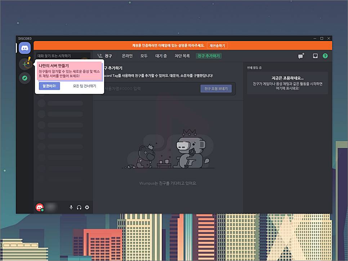
Task: Deafen with the headphones icon
Action: click(x=79, y=207)
